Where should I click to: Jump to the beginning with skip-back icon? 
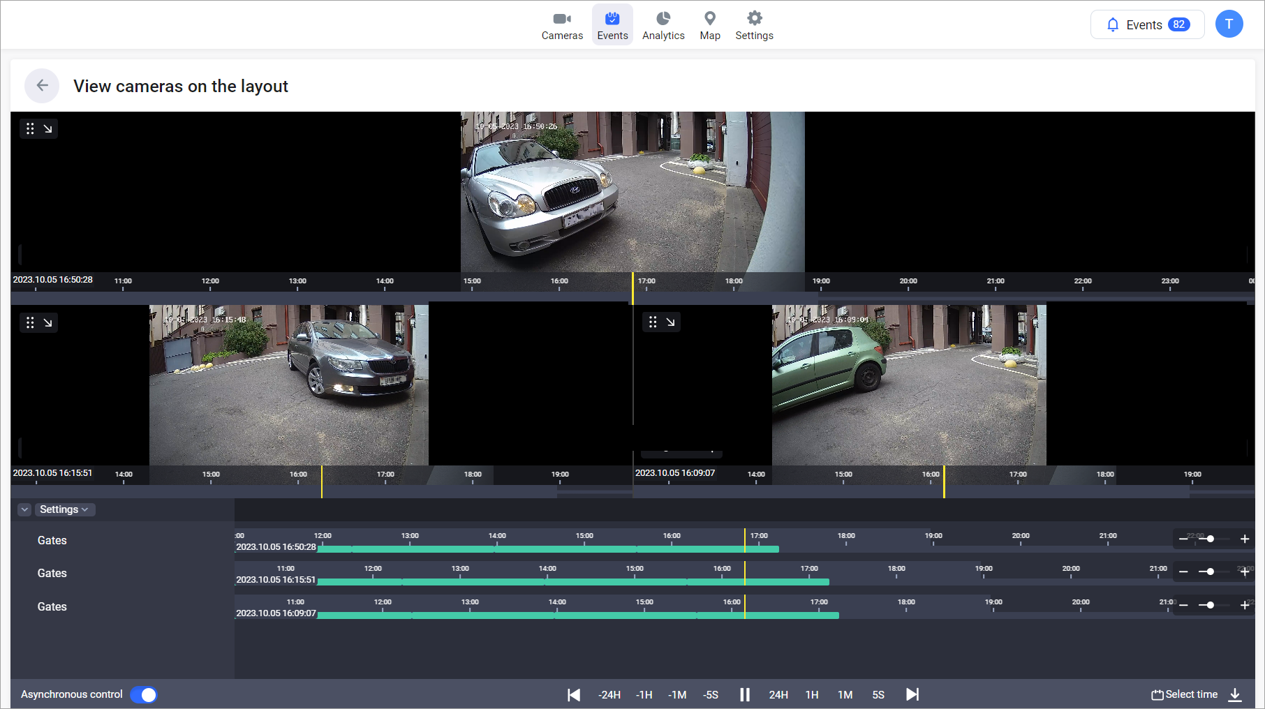[x=574, y=694]
